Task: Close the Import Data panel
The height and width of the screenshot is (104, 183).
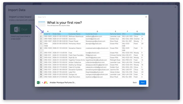Action: click(175, 7)
